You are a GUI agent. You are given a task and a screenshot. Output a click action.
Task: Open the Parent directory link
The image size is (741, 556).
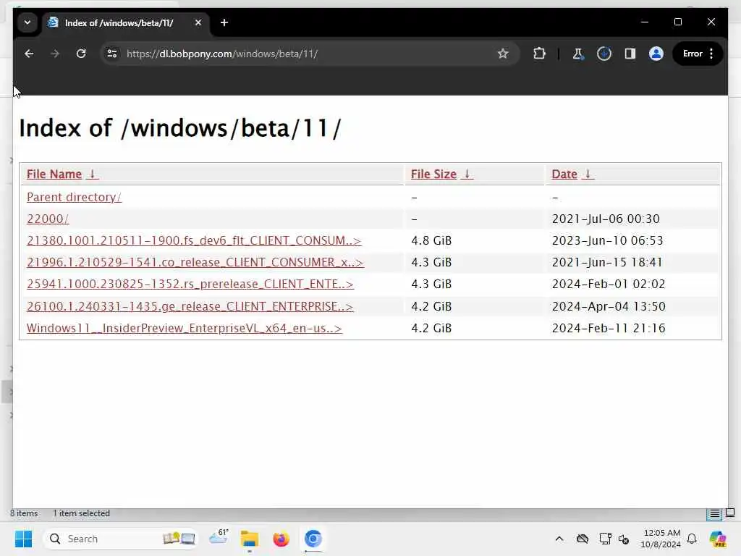pos(74,197)
